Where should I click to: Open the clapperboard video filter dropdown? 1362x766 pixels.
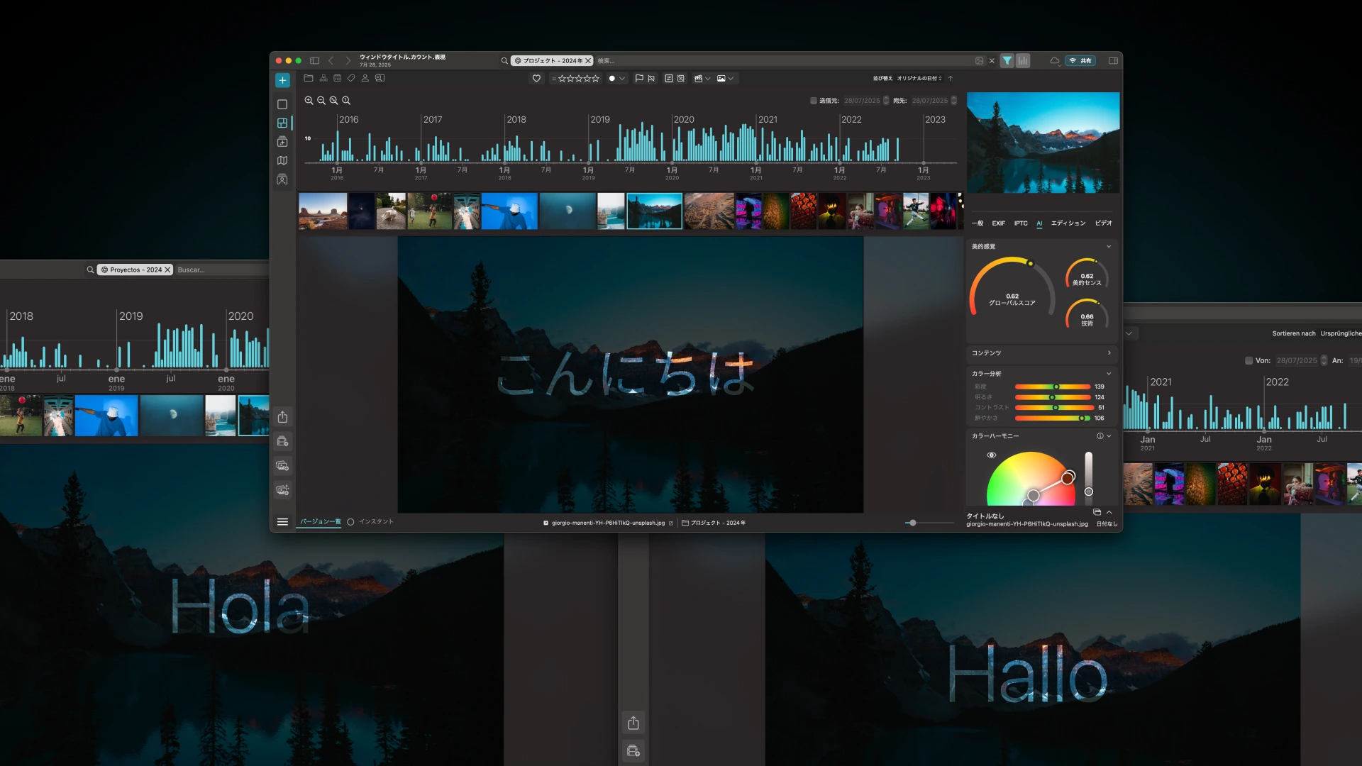pos(702,79)
